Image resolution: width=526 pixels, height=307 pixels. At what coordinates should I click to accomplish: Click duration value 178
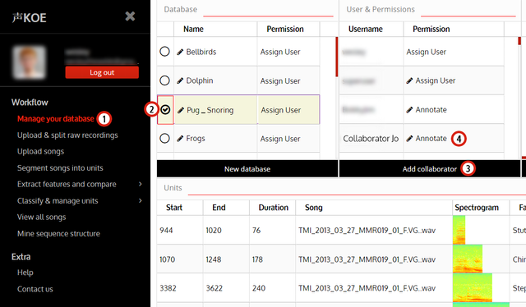(257, 259)
